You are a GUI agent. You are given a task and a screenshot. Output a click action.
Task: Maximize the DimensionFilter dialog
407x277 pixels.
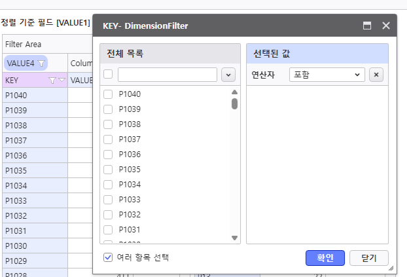click(367, 26)
